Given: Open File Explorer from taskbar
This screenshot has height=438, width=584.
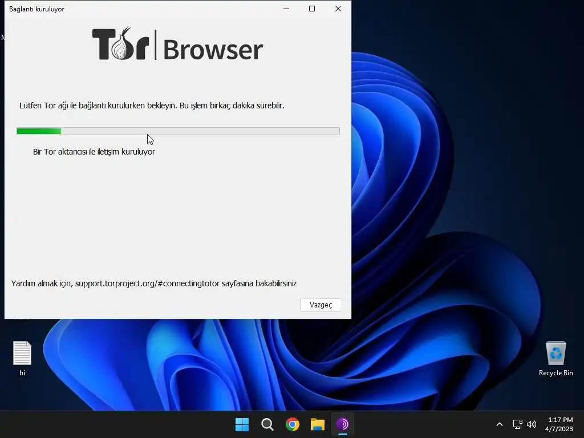Looking at the screenshot, I should 318,424.
